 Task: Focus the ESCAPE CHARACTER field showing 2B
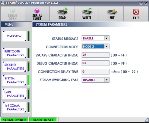pos(95,55)
